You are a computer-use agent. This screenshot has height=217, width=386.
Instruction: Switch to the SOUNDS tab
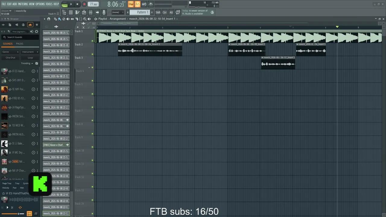tap(8, 44)
